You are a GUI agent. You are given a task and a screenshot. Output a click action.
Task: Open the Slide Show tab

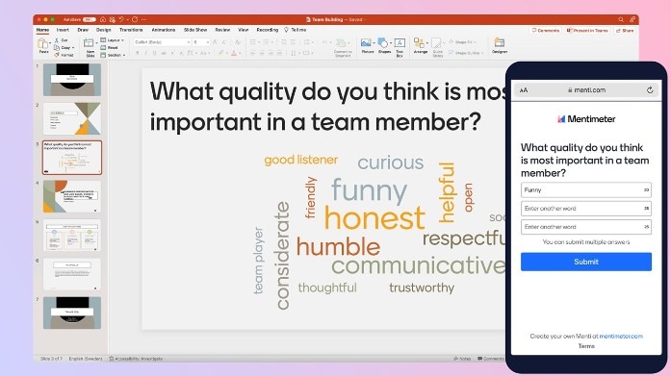[195, 30]
